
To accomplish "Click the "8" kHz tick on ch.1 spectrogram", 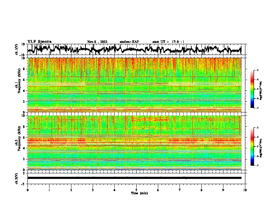I will [24, 69].
